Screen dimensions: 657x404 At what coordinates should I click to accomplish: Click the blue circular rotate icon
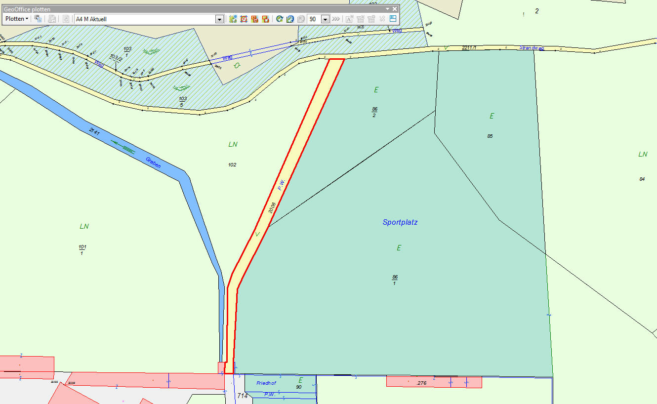tap(290, 19)
